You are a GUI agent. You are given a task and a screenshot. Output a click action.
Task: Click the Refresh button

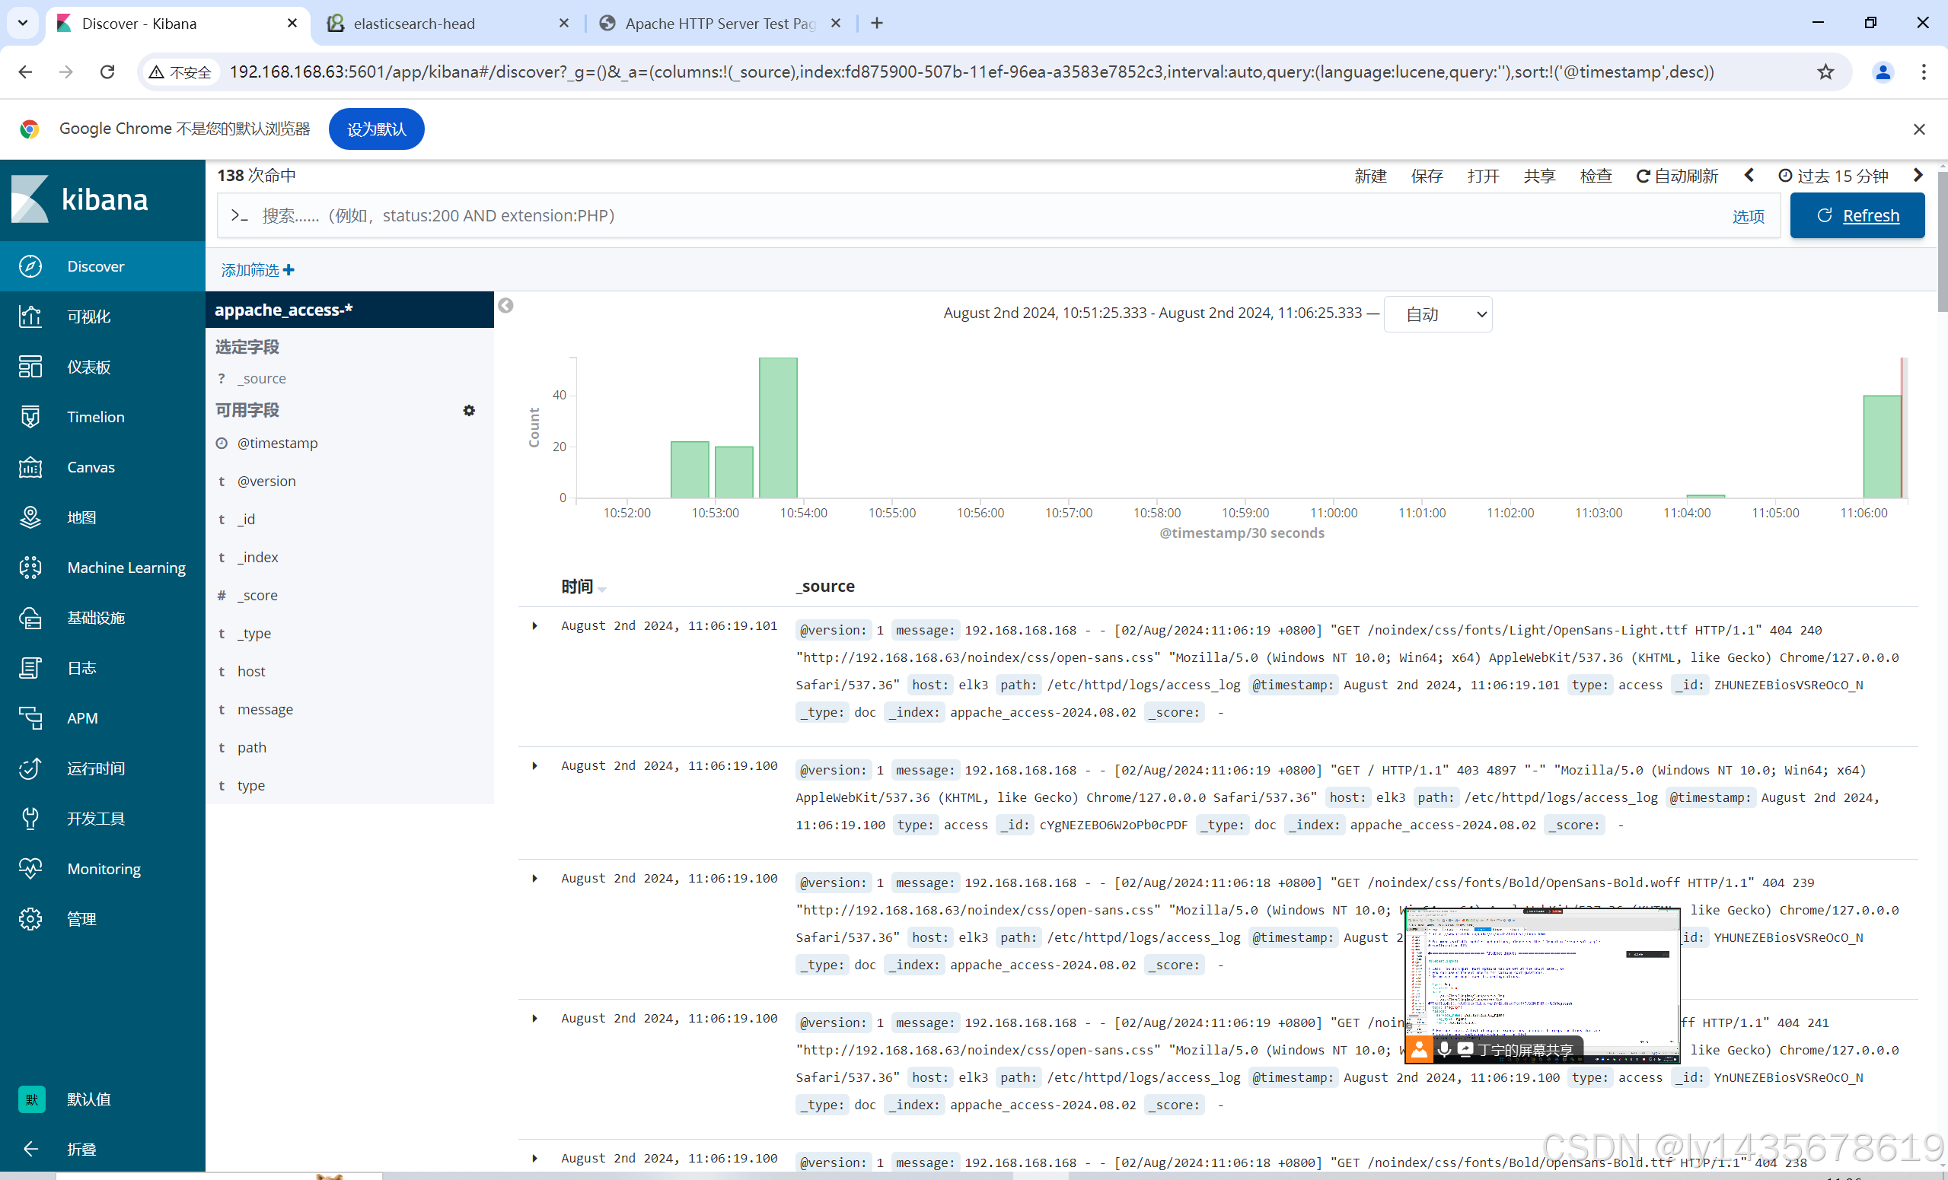[x=1857, y=216]
